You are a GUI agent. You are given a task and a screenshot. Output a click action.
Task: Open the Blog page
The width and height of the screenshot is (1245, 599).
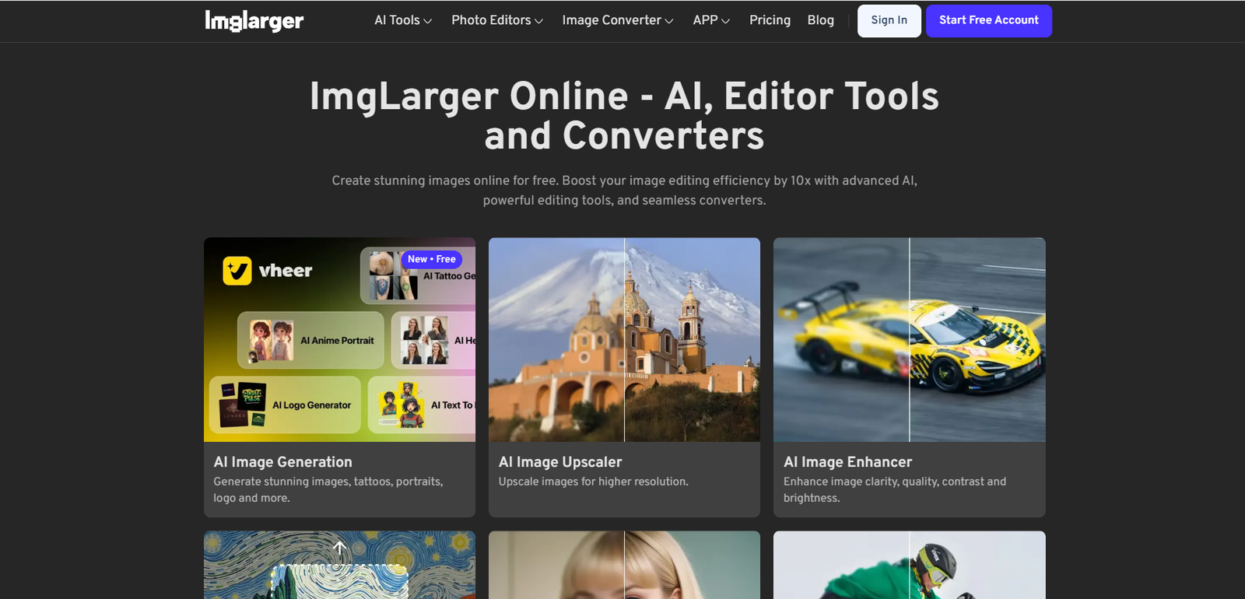(820, 20)
